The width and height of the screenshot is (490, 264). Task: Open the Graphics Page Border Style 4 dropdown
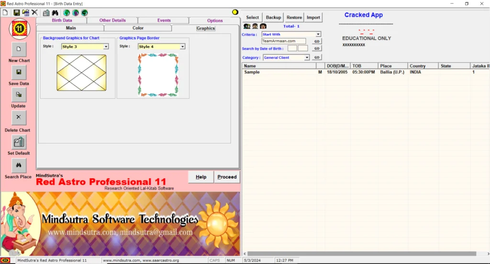[x=182, y=46]
